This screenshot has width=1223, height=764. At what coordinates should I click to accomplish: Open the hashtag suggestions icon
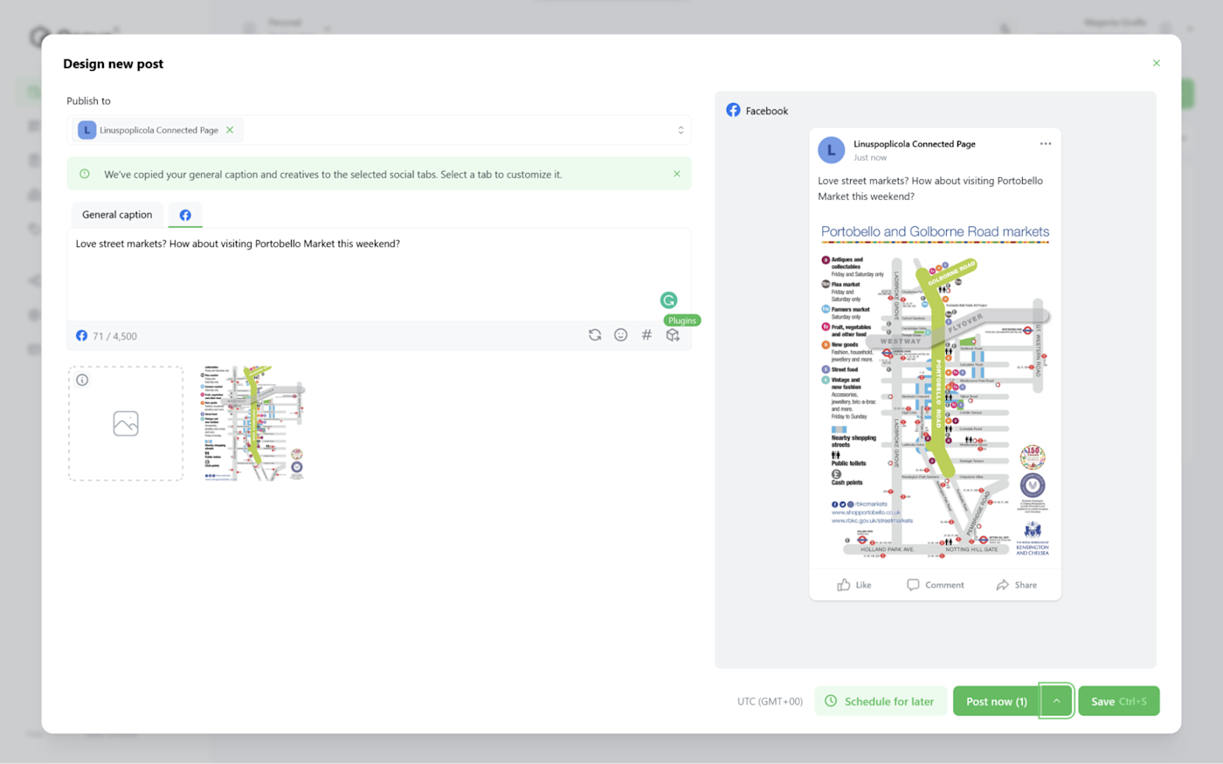[646, 335]
